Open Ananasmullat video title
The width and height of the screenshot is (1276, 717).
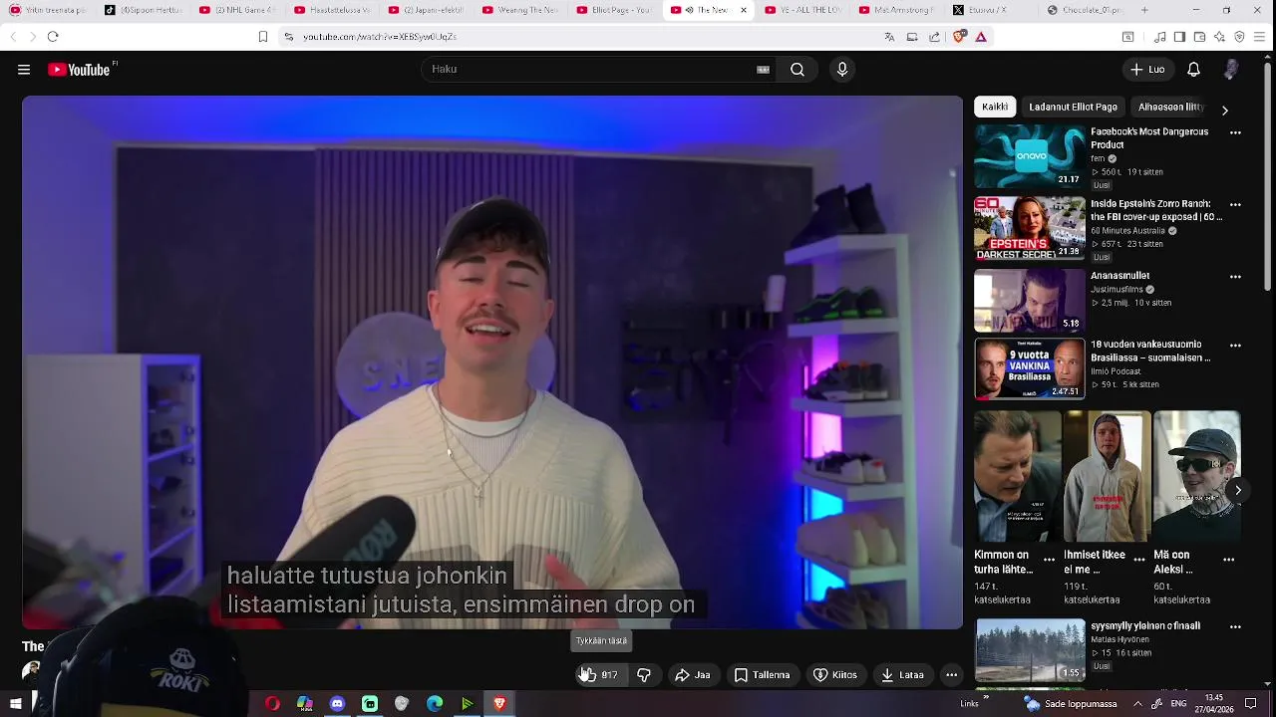(x=1119, y=276)
